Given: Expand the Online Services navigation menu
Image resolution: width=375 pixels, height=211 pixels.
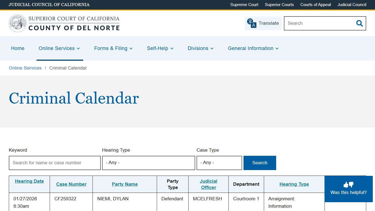Looking at the screenshot, I should (59, 48).
